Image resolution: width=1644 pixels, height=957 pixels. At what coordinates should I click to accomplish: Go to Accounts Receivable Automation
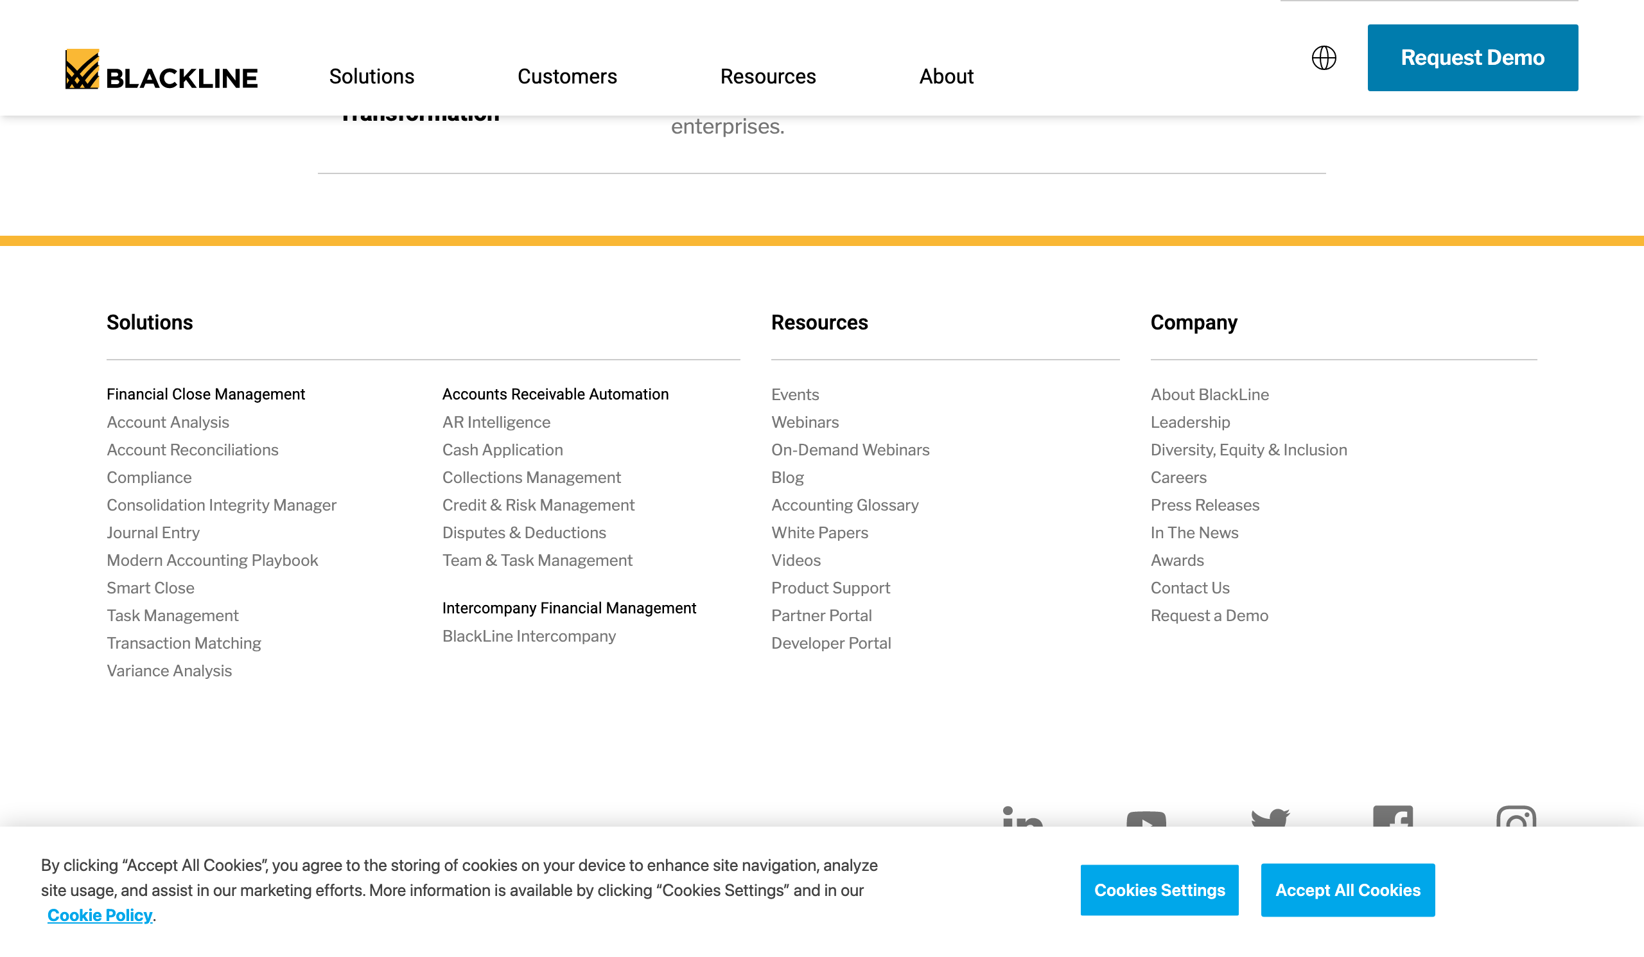click(x=555, y=394)
